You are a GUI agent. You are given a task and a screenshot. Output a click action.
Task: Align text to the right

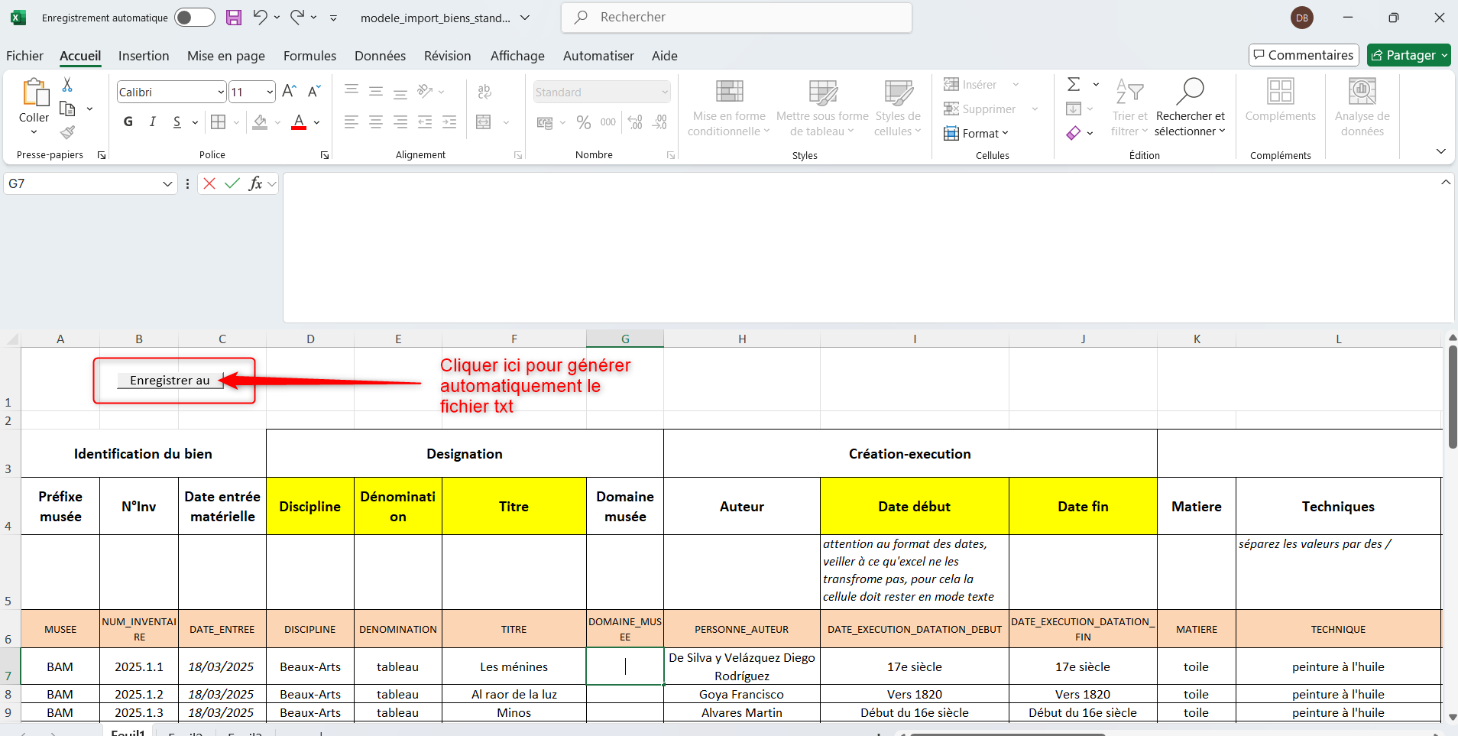click(x=400, y=122)
